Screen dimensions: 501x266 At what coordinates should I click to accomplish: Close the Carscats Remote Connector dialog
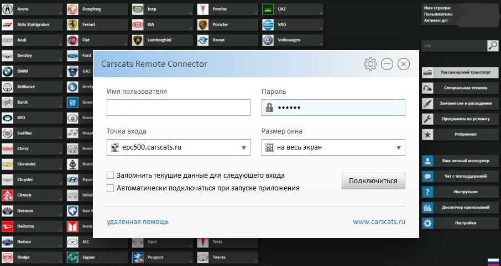pos(404,64)
